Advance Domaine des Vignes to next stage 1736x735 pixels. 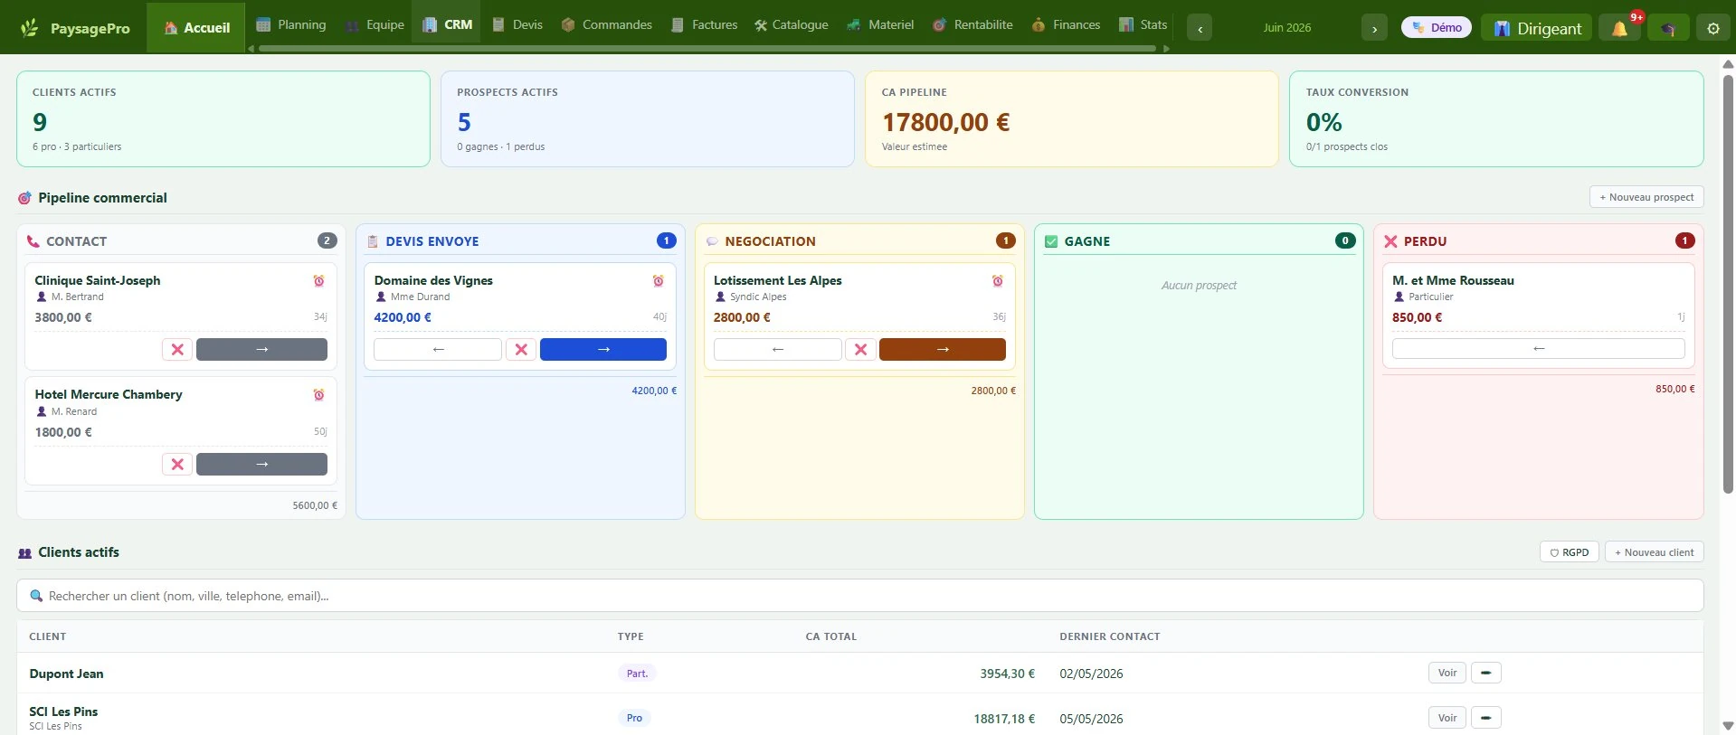pyautogui.click(x=603, y=349)
